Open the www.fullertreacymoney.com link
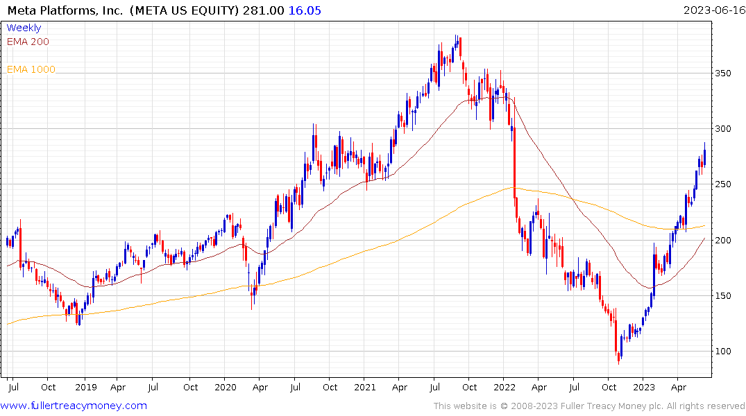 (x=74, y=406)
